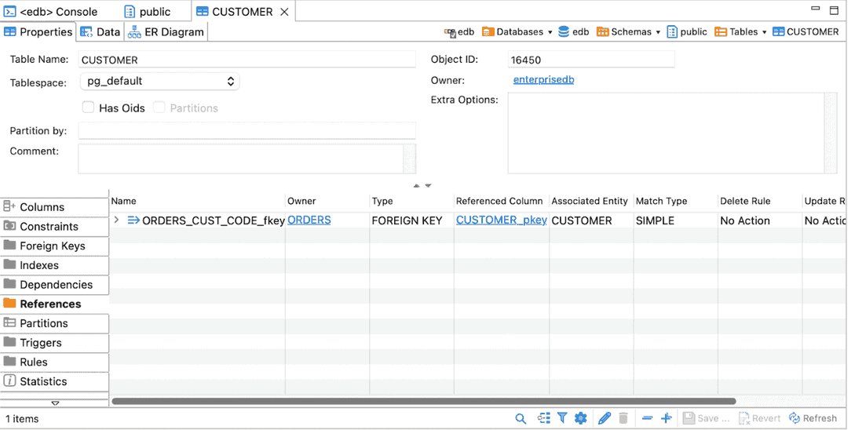Select Foreign Keys in the side list
The width and height of the screenshot is (848, 430).
point(52,246)
